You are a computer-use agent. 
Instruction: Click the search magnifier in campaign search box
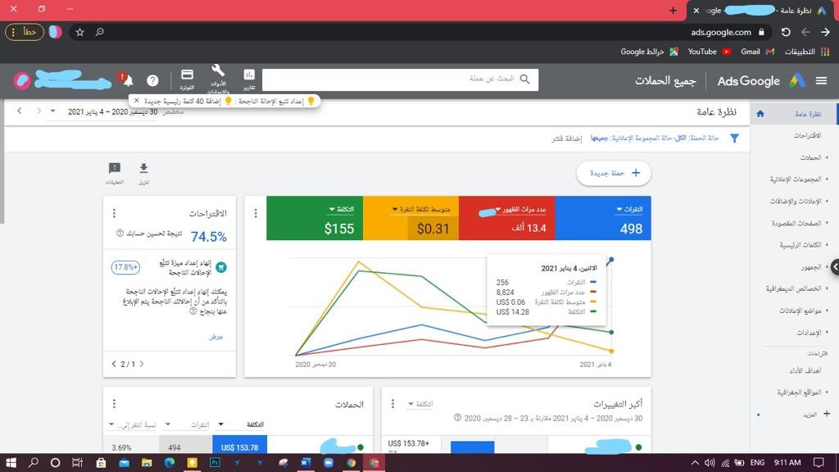[x=525, y=79]
